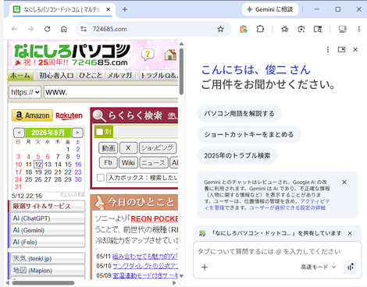
Task: Click the browser back arrow
Action: (x=15, y=29)
